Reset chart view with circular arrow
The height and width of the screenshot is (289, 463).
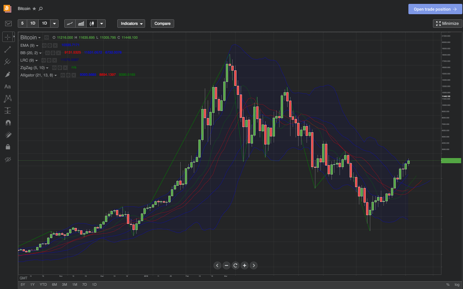click(236, 265)
